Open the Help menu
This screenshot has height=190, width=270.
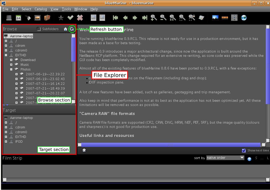click(x=94, y=9)
